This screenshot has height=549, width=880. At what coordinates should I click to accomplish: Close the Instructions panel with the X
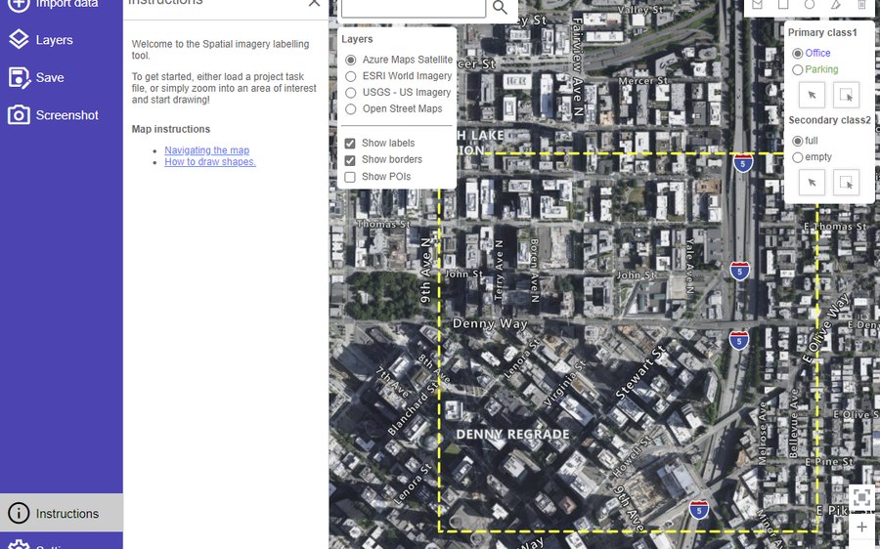[x=314, y=3]
